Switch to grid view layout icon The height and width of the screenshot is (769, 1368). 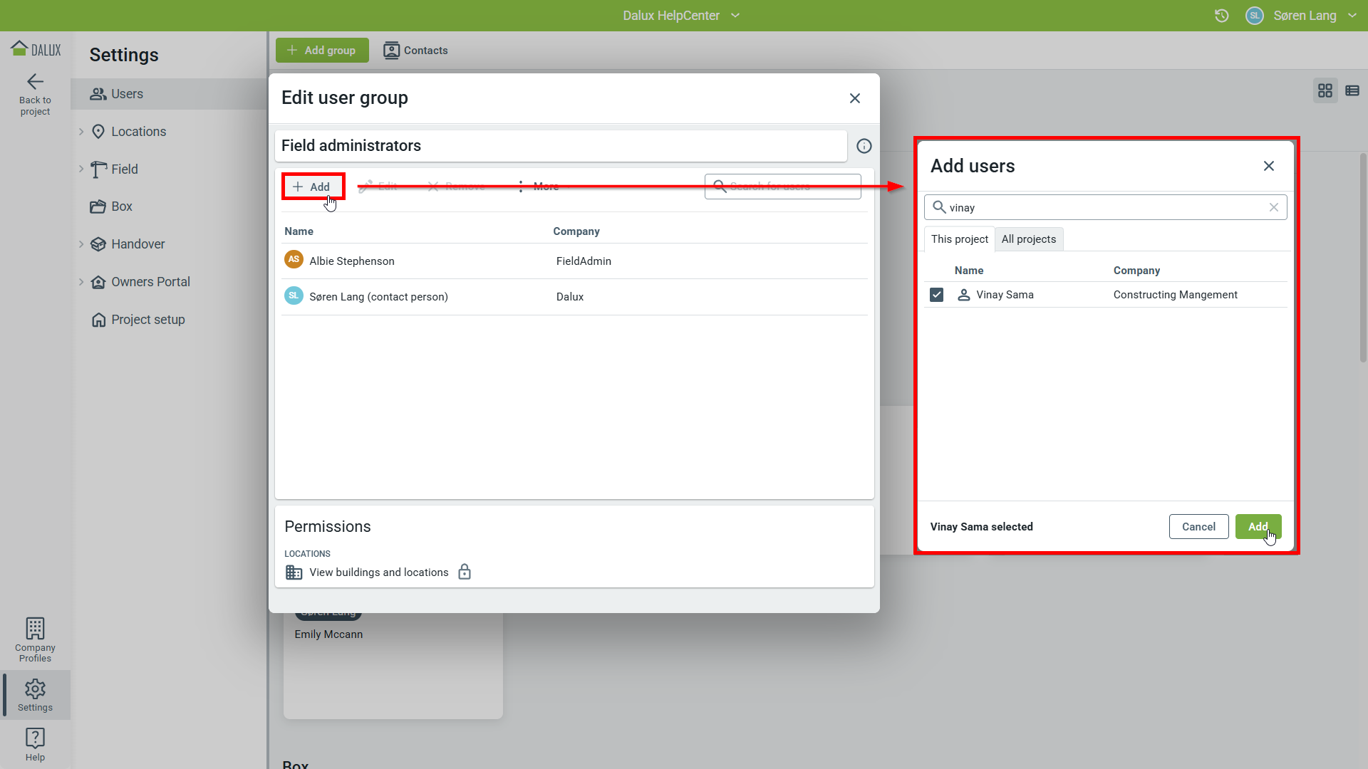[x=1325, y=90]
